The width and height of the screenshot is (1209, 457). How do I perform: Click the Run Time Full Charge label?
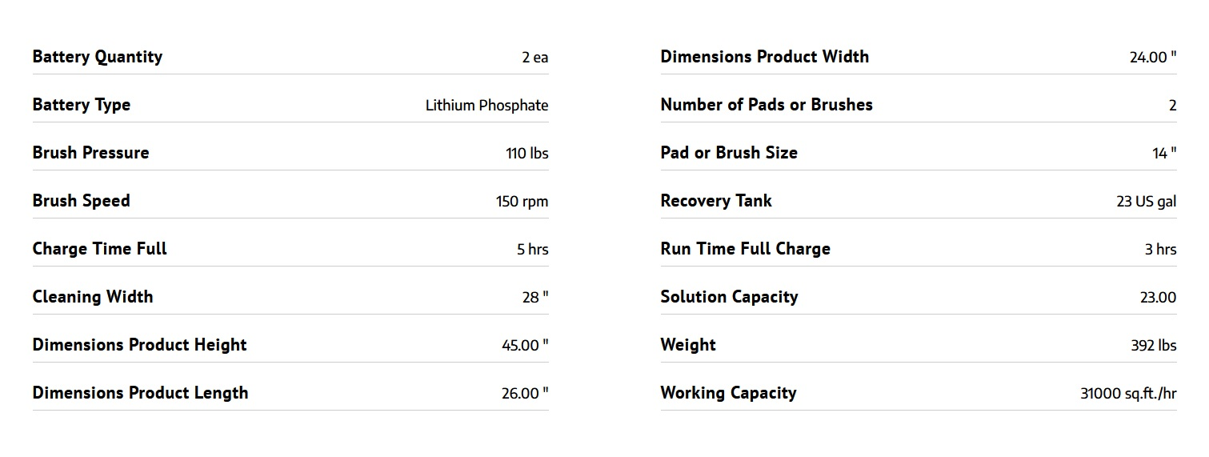[x=745, y=249]
